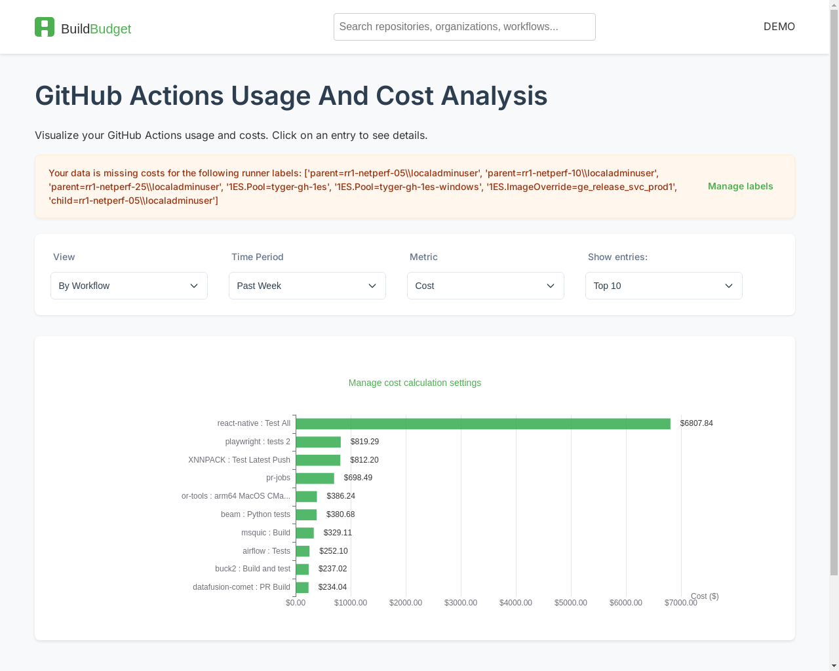Image resolution: width=839 pixels, height=671 pixels.
Task: Click the GitHub Actions Usage And Cost Analysis heading
Action: click(291, 96)
